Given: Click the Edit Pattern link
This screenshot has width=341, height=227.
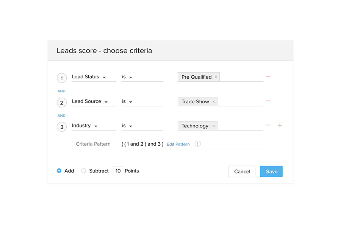Looking at the screenshot, I should tap(178, 144).
